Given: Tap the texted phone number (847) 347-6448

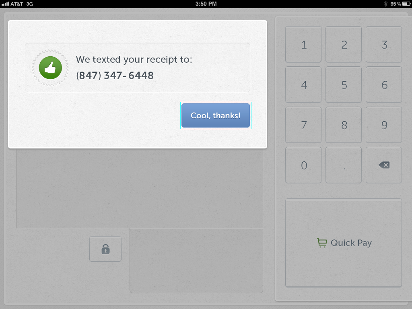Looking at the screenshot, I should pos(115,76).
